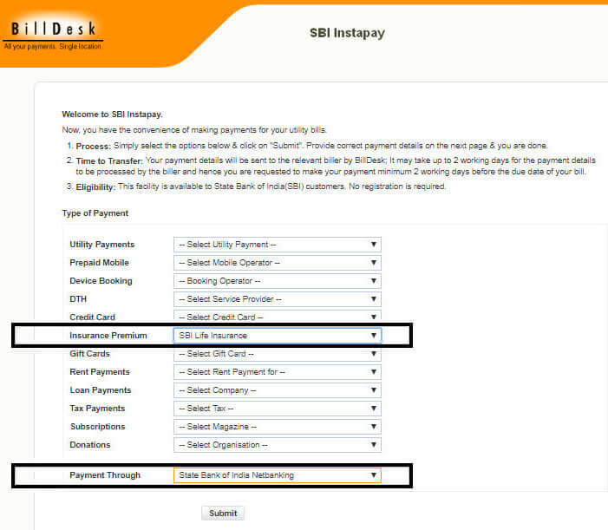Open the State Bank of India Netbanking dropdown
This screenshot has height=530, width=608.
click(278, 475)
